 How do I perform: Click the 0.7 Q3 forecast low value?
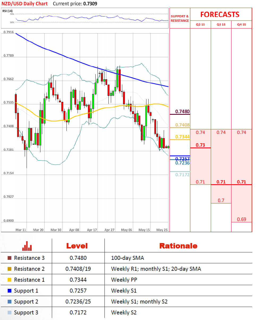click(221, 200)
